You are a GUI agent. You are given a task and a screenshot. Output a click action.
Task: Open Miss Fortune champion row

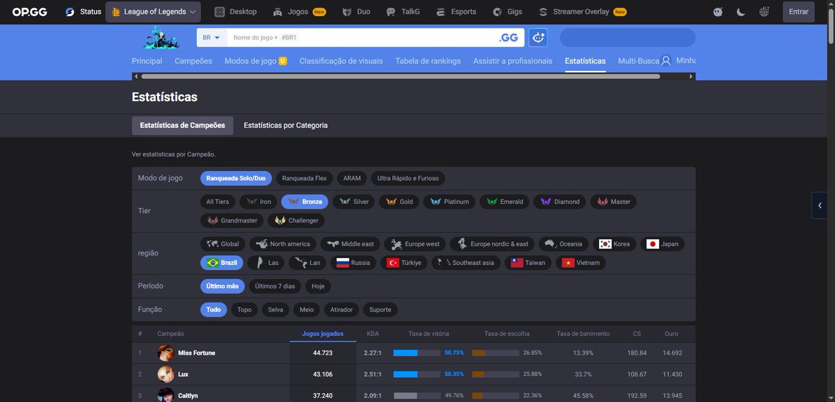(413, 353)
